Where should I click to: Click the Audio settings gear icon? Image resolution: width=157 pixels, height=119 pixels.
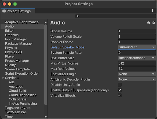click(154, 23)
